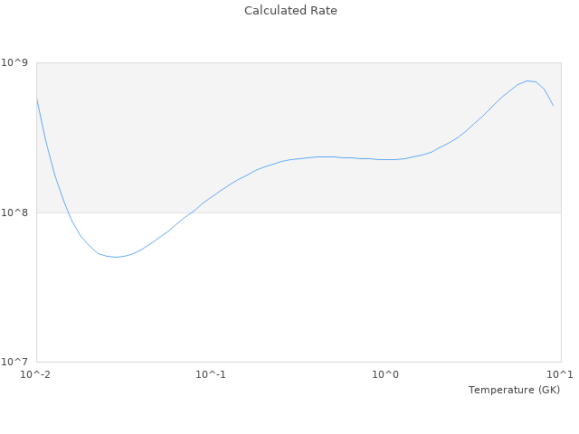Click the curve's highest peak near 10^1
Image resolution: width=579 pixels, height=434 pixels.
(x=528, y=80)
